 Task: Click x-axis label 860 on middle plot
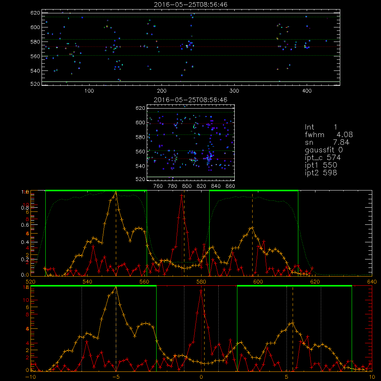(231, 186)
